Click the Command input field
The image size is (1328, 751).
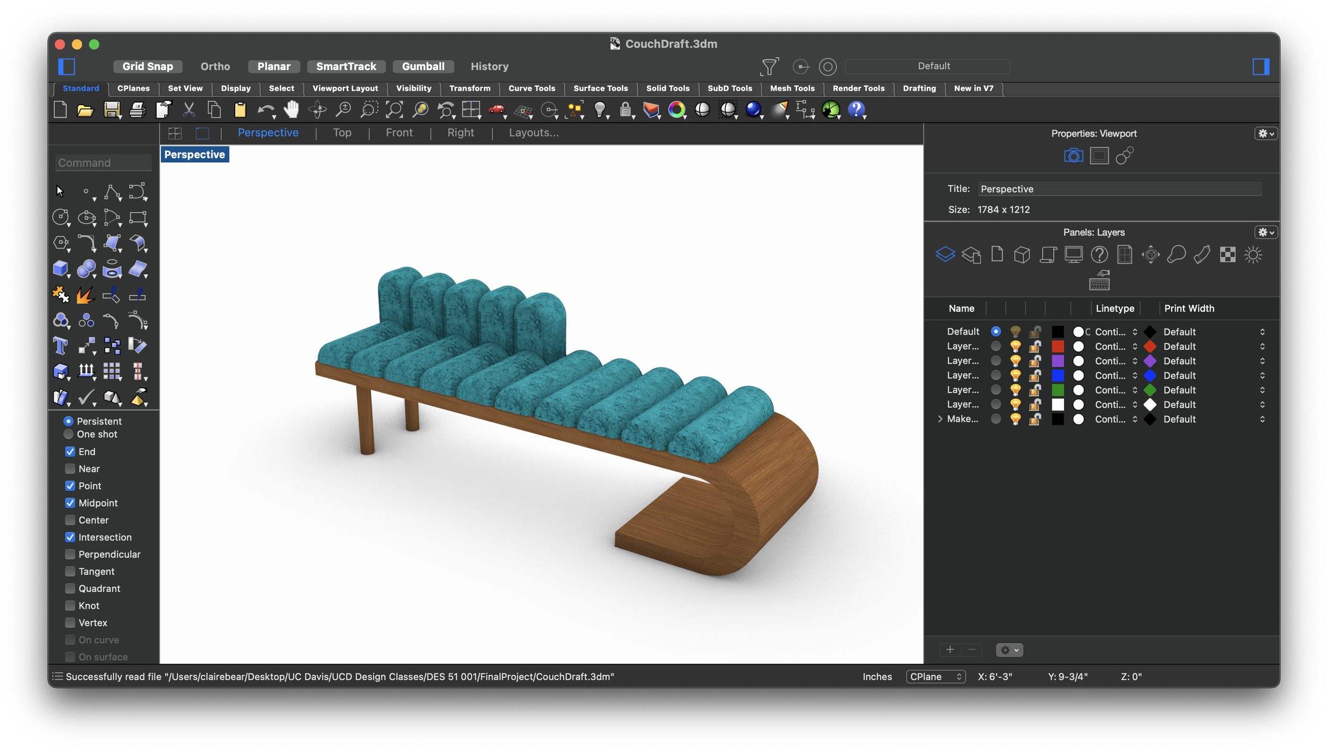click(x=103, y=163)
